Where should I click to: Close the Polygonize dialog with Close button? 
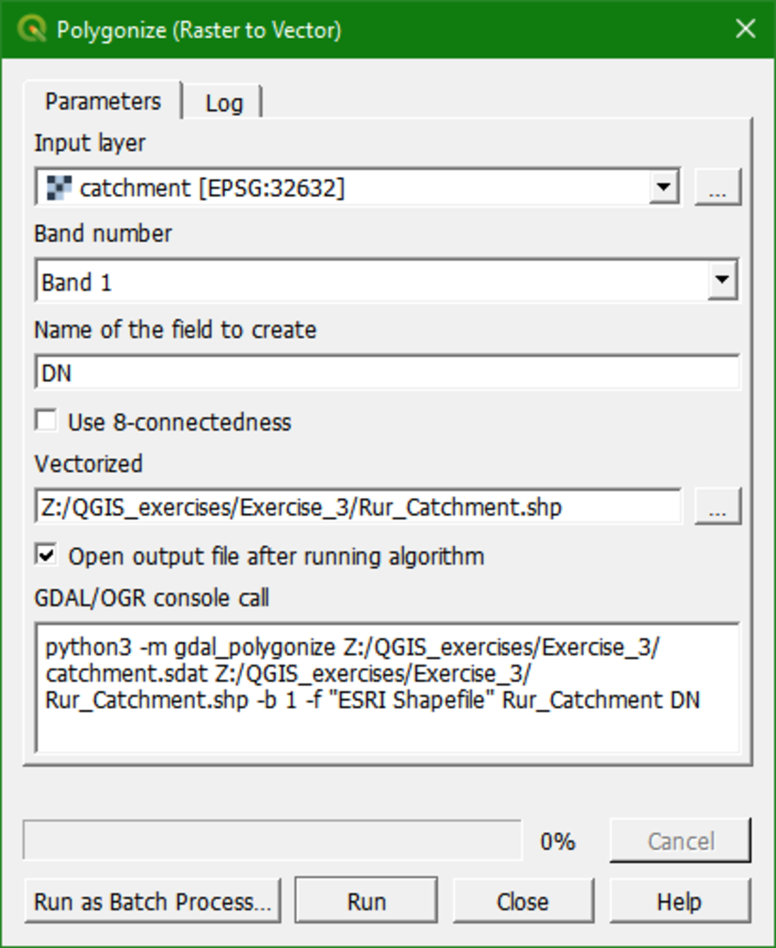coord(524,900)
